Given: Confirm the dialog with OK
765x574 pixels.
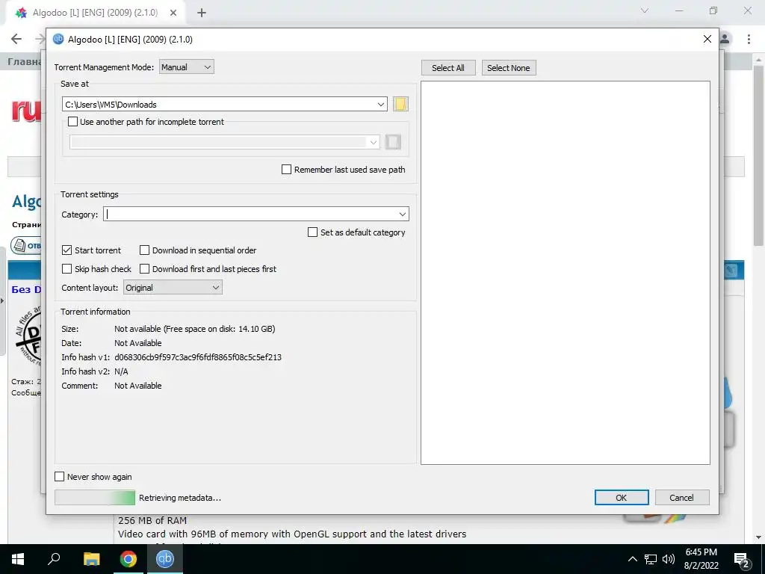Looking at the screenshot, I should pos(622,497).
